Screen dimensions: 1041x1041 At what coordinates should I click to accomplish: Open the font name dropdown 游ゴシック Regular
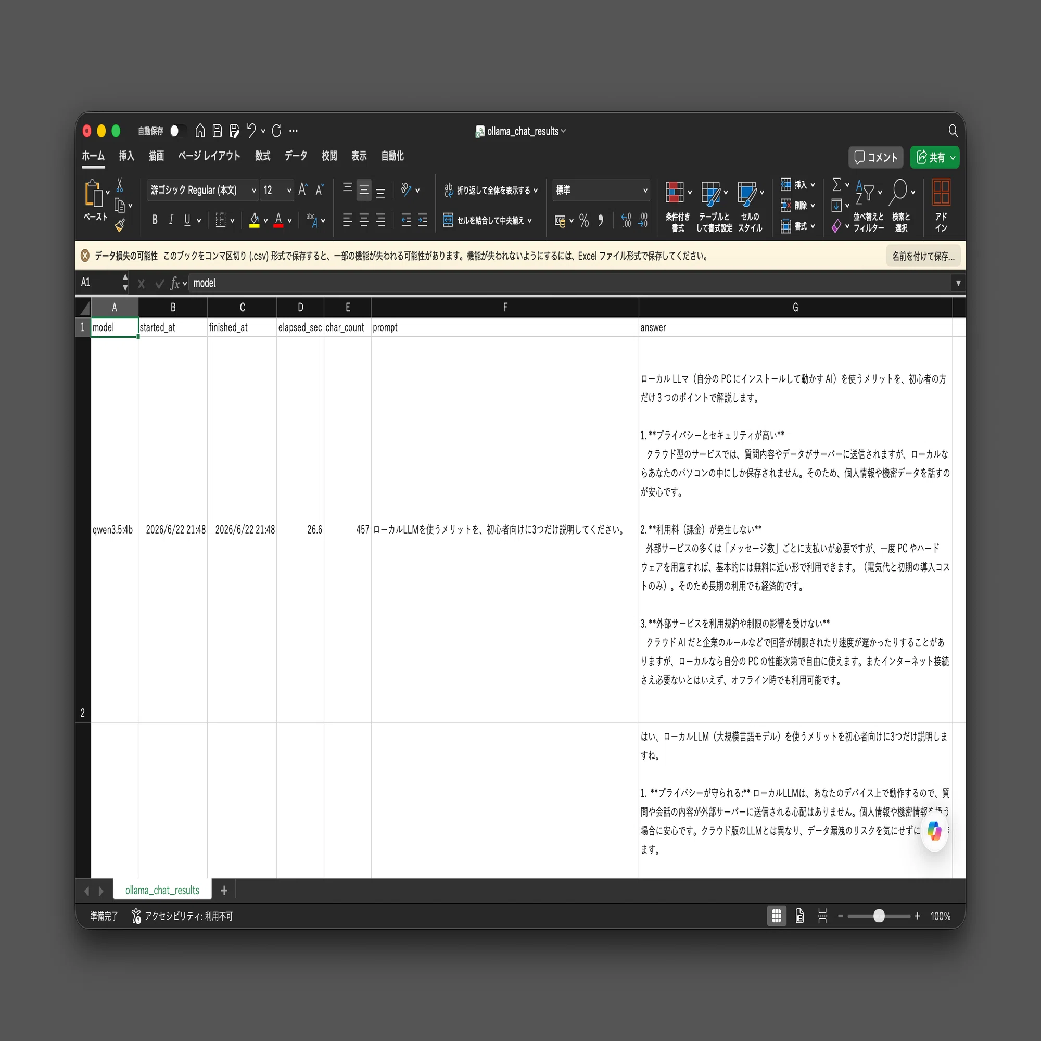pyautogui.click(x=254, y=190)
